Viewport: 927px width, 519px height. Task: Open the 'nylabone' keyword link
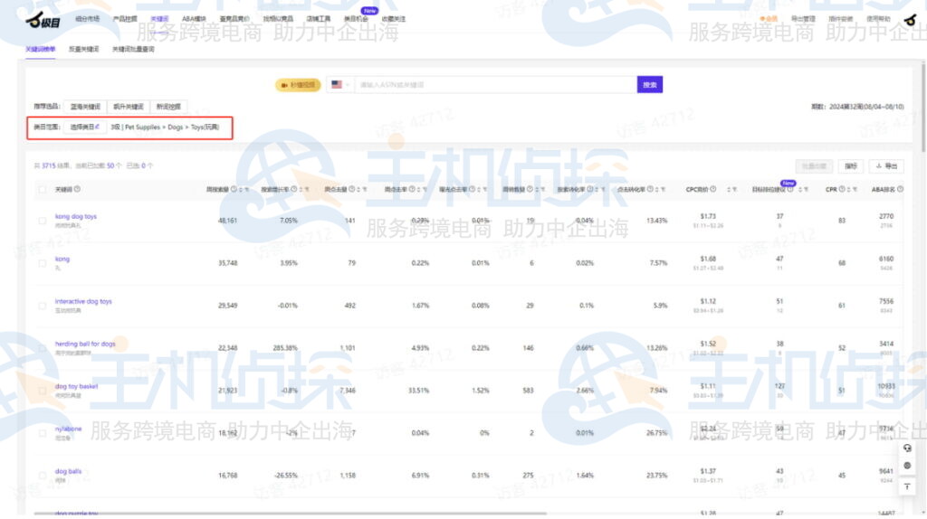[69, 429]
